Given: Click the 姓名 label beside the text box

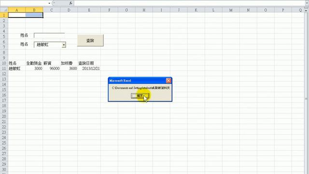Looking at the screenshot, I should point(24,35).
